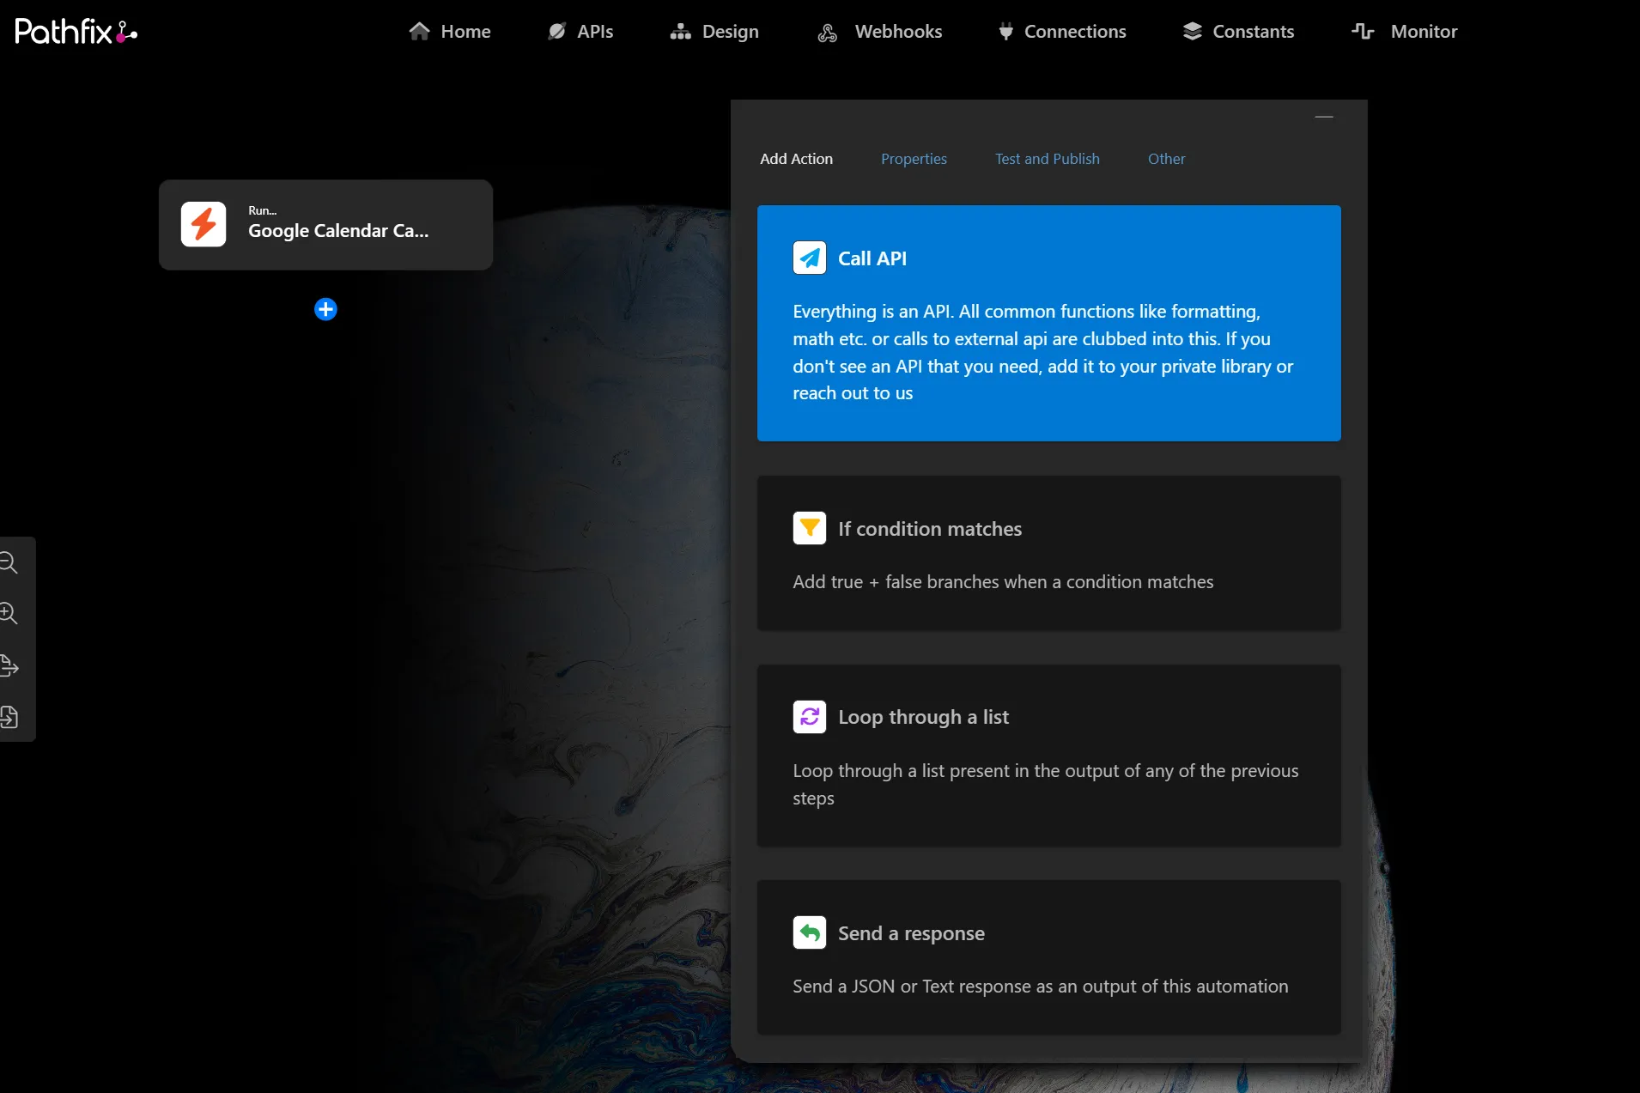1640x1093 pixels.
Task: Go to the Design section
Action: point(714,32)
